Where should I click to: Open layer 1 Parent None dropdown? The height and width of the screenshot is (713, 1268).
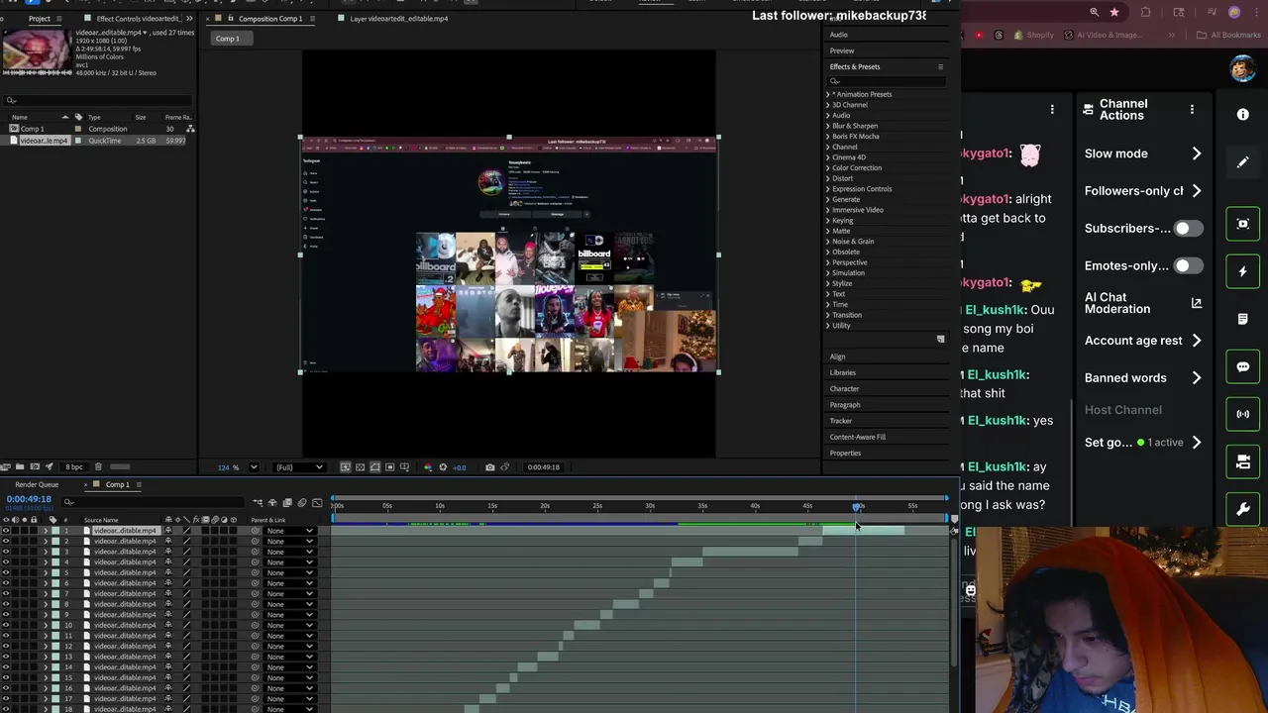click(289, 531)
